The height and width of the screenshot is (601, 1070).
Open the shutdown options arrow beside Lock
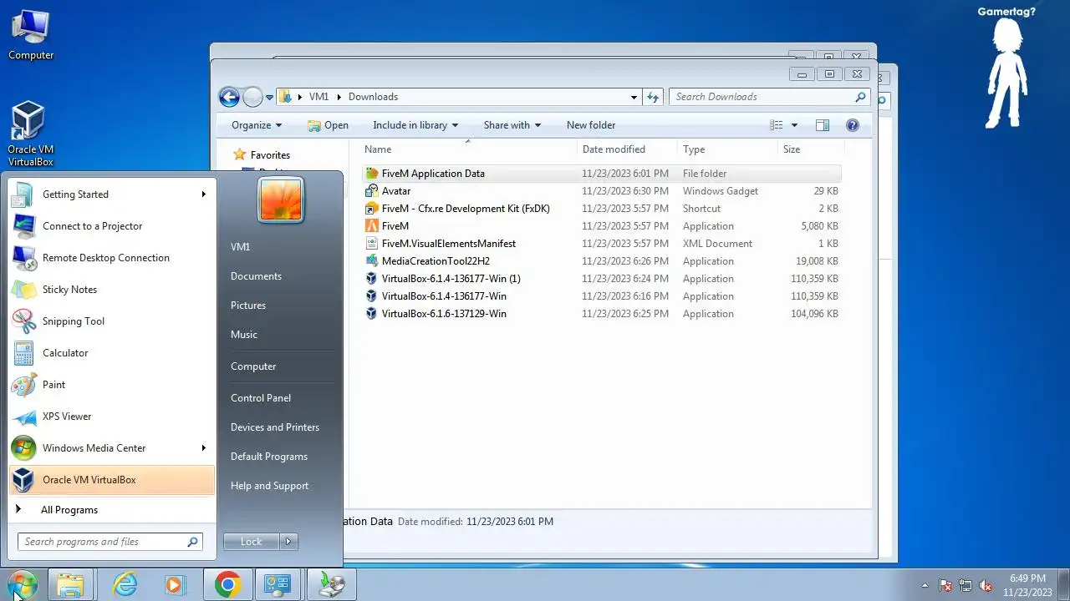click(288, 542)
